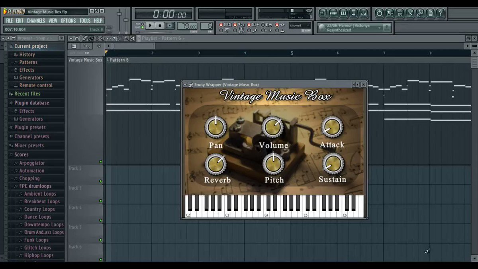Viewport: 478px width, 269px height.
Task: Click the undo history circular arrow icon
Action: point(379,14)
